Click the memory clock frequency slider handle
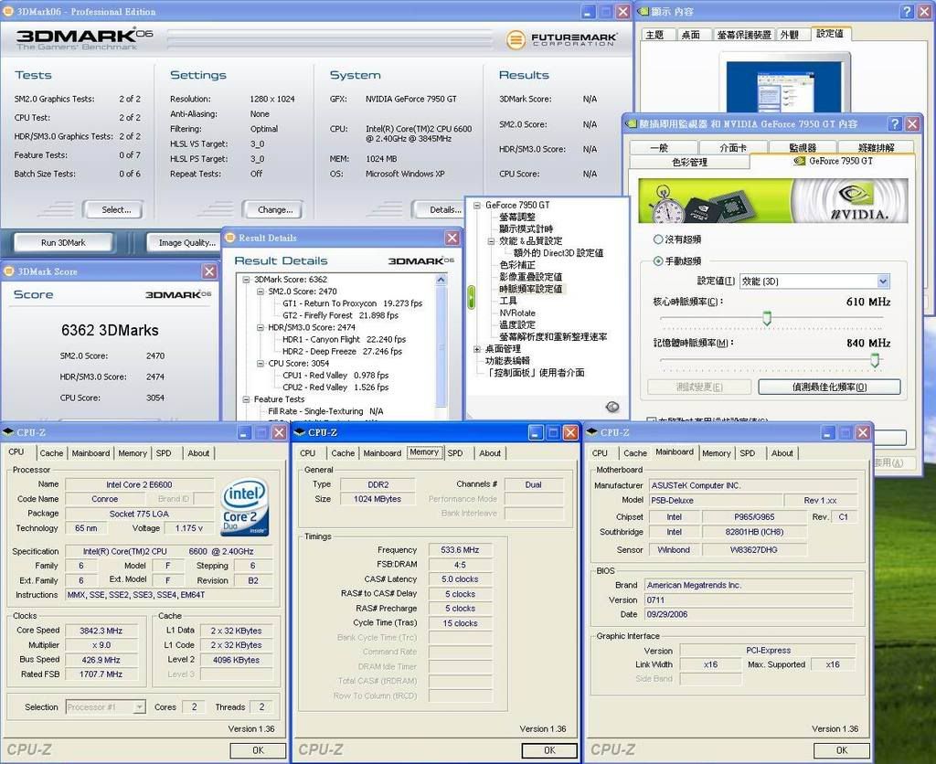The height and width of the screenshot is (764, 936). (875, 359)
